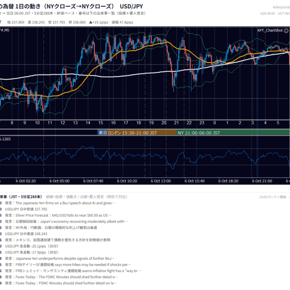Click the 6 Oct 13:00 date label
The height and width of the screenshot is (290, 290).
click(x=161, y=181)
